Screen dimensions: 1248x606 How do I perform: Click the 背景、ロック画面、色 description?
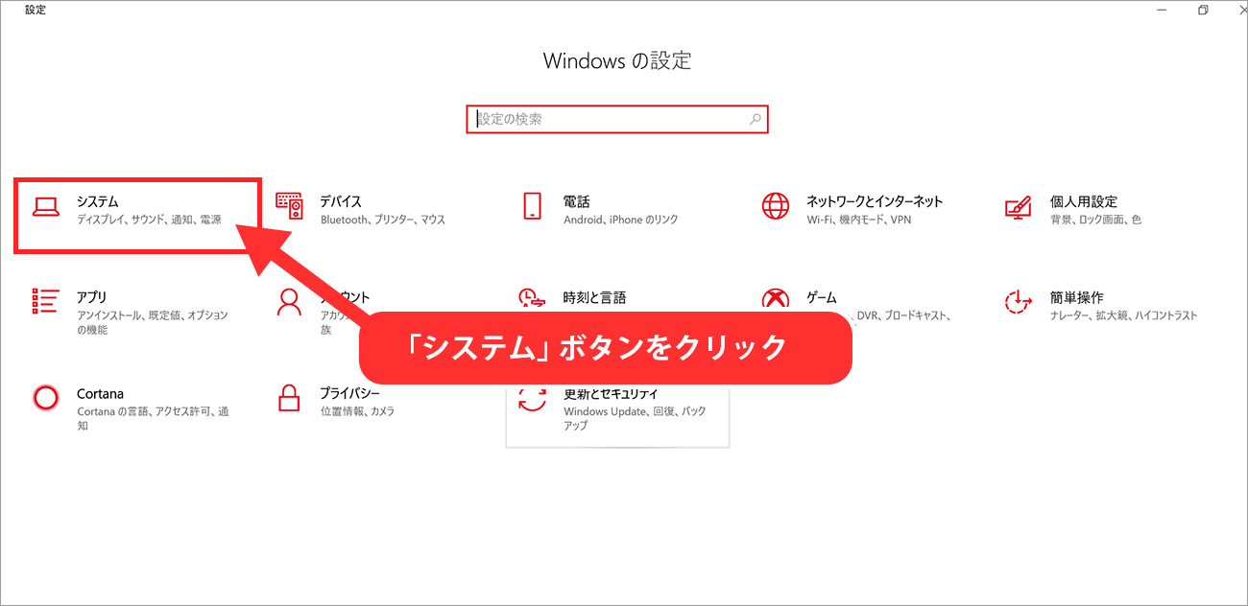[x=1095, y=220]
